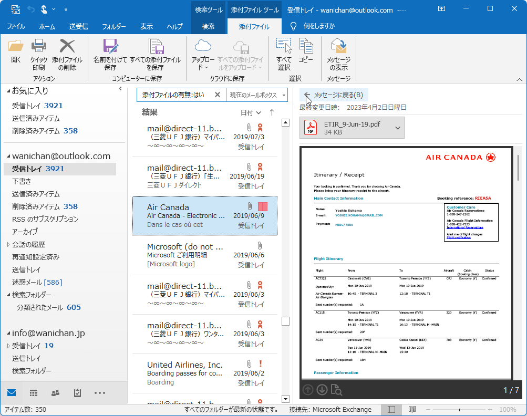Click the send/receive icon in title bar
The height and width of the screenshot is (416, 527).
coord(15,9)
